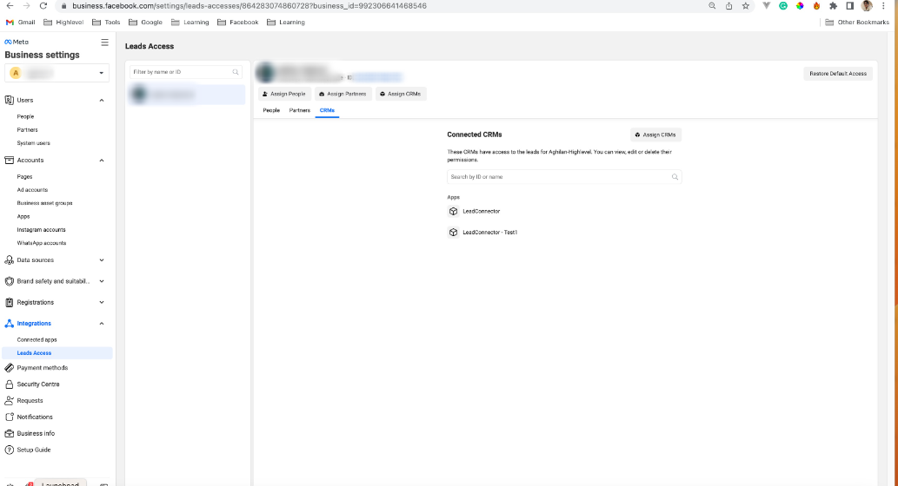The height and width of the screenshot is (486, 898).
Task: Switch to the Partners tab
Action: pos(300,110)
